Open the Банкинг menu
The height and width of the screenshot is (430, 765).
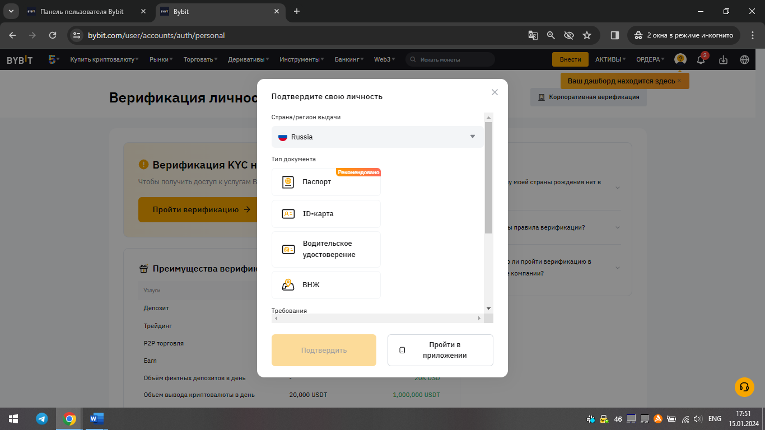coord(349,59)
